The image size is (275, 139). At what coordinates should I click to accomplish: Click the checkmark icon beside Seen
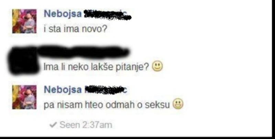pyautogui.click(x=53, y=125)
